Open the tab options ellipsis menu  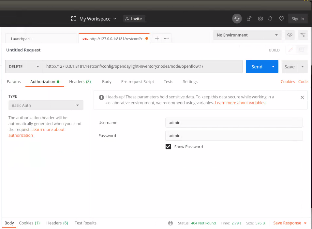pyautogui.click(x=167, y=38)
